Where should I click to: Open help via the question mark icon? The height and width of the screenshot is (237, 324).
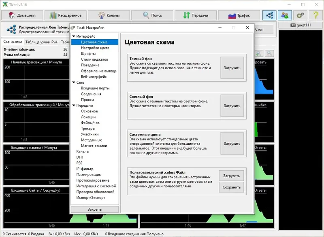[315, 15]
